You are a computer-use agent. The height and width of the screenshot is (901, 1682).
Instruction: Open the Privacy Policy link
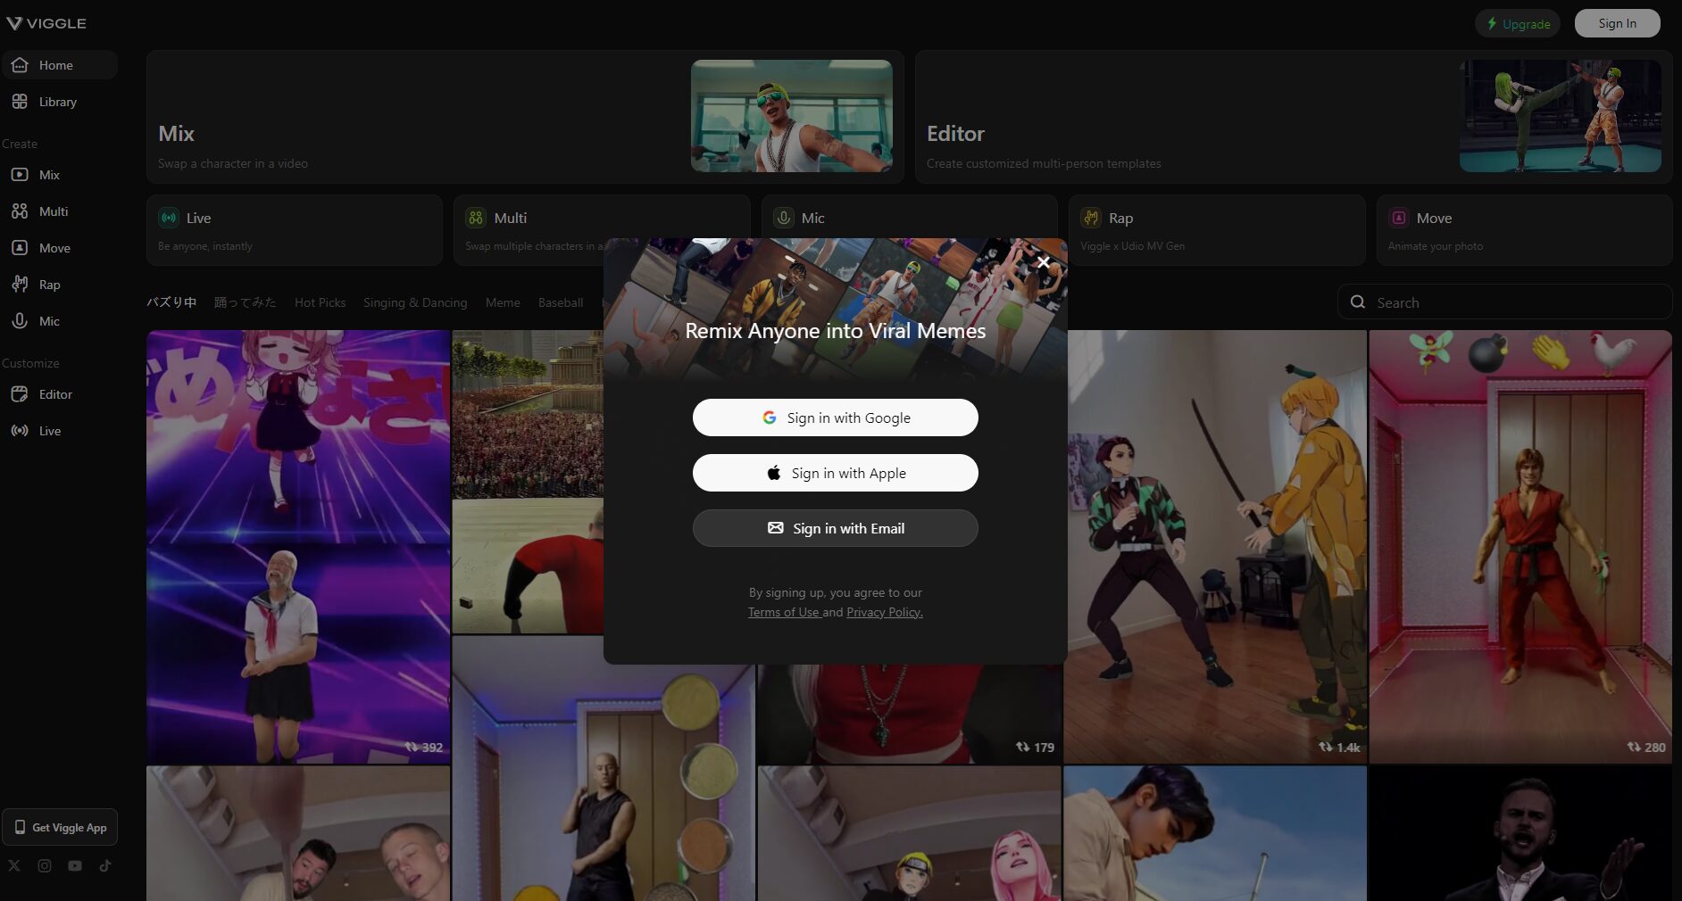click(884, 612)
